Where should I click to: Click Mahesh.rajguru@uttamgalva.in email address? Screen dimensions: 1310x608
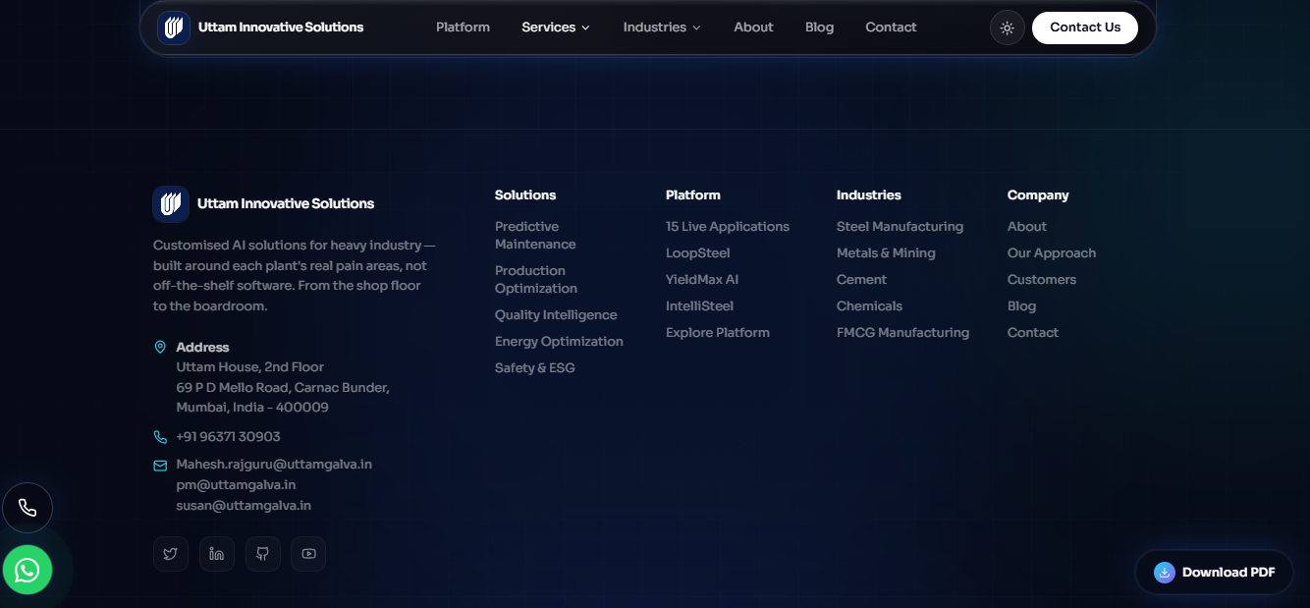pyautogui.click(x=274, y=465)
